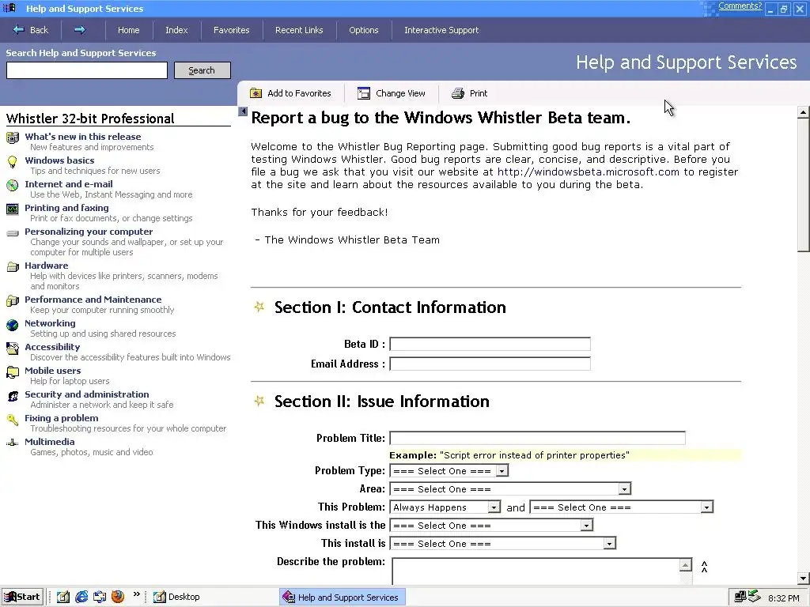This screenshot has width=810, height=607.
Task: Open the Index menu item
Action: click(x=176, y=30)
